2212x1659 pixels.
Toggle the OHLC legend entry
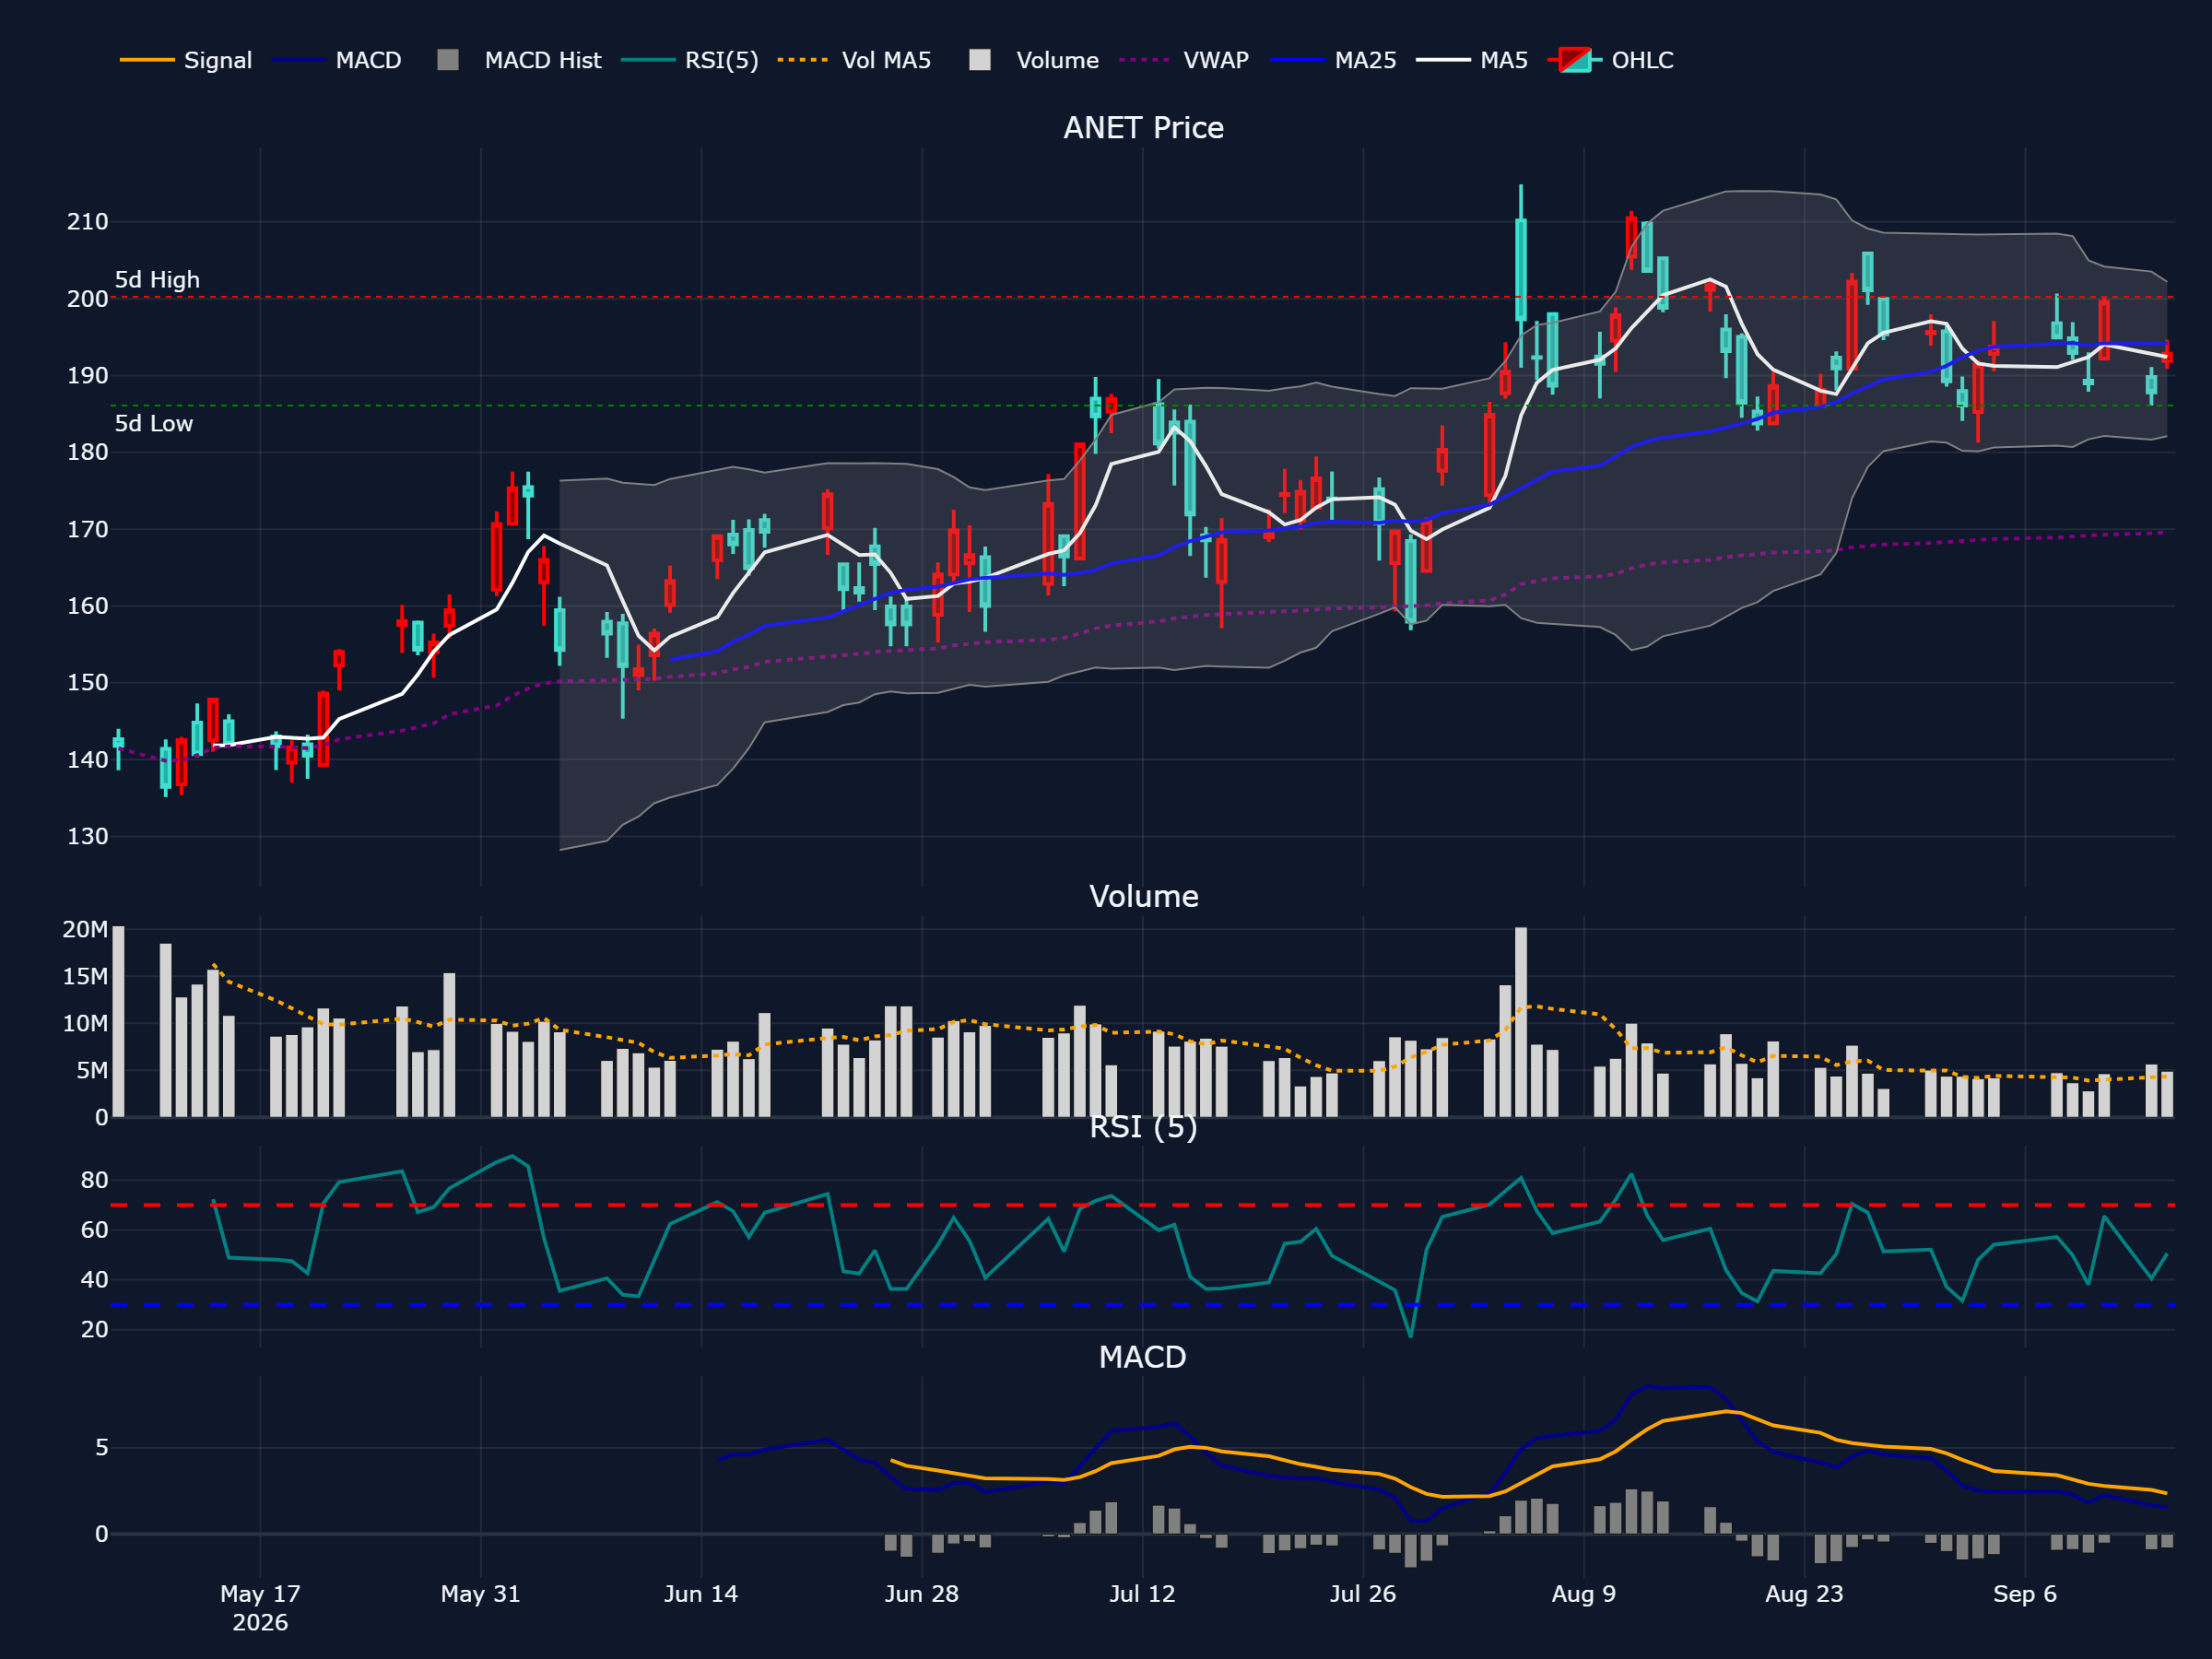click(x=1610, y=60)
